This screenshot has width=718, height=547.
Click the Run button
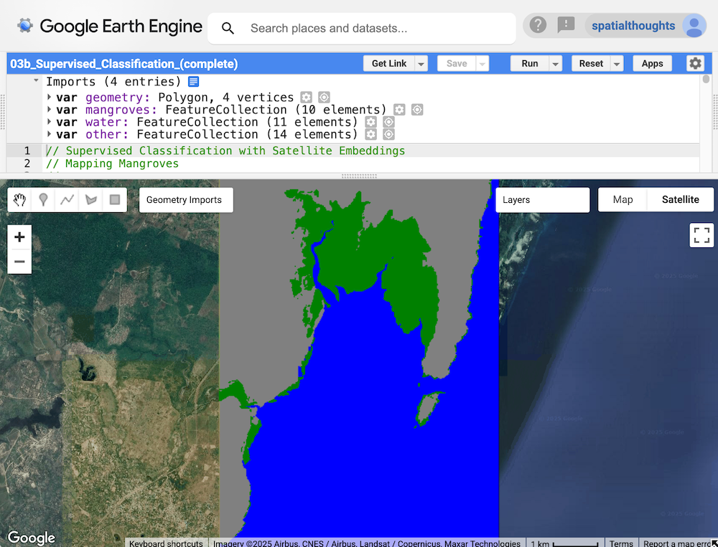pyautogui.click(x=529, y=64)
